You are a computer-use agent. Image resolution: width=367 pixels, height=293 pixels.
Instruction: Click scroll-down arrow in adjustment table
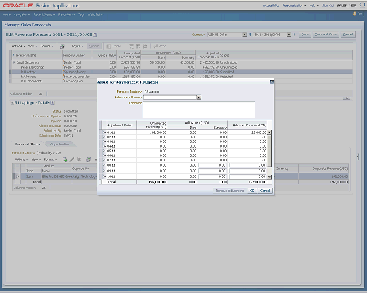(x=270, y=177)
